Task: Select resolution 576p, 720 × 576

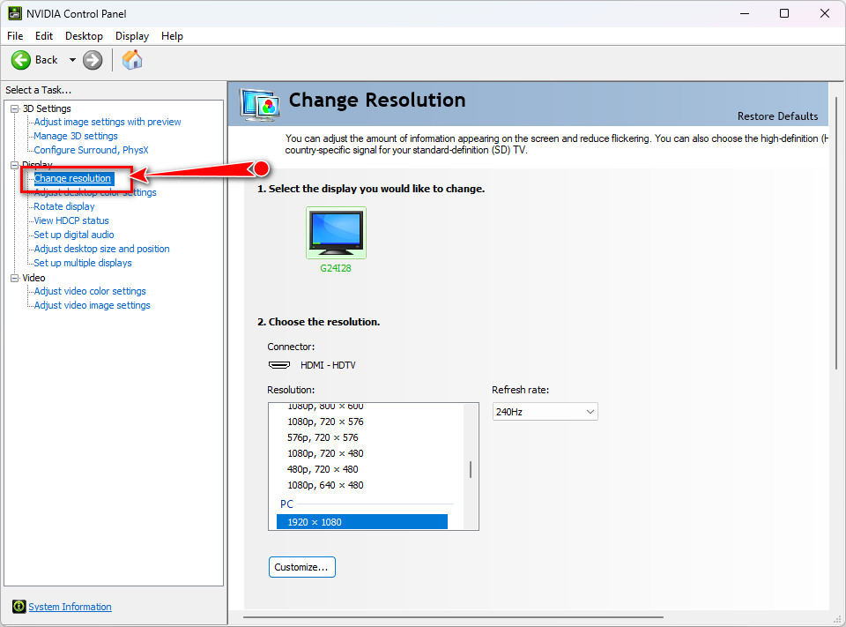Action: tap(323, 437)
